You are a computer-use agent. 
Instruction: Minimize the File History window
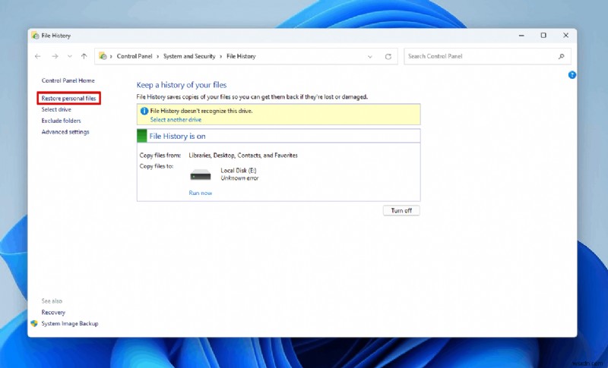[521, 36]
